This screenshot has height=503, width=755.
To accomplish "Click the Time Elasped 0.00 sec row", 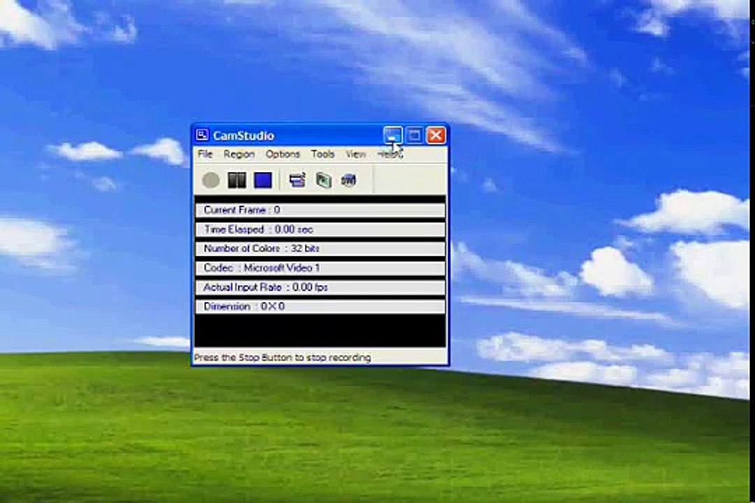I will (x=320, y=229).
